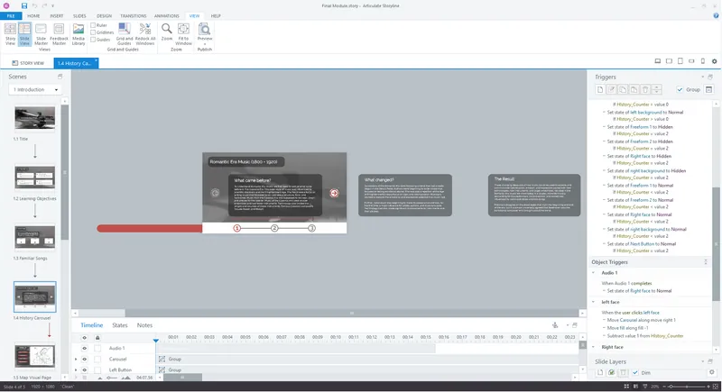Open help question mark icon

coord(716,15)
